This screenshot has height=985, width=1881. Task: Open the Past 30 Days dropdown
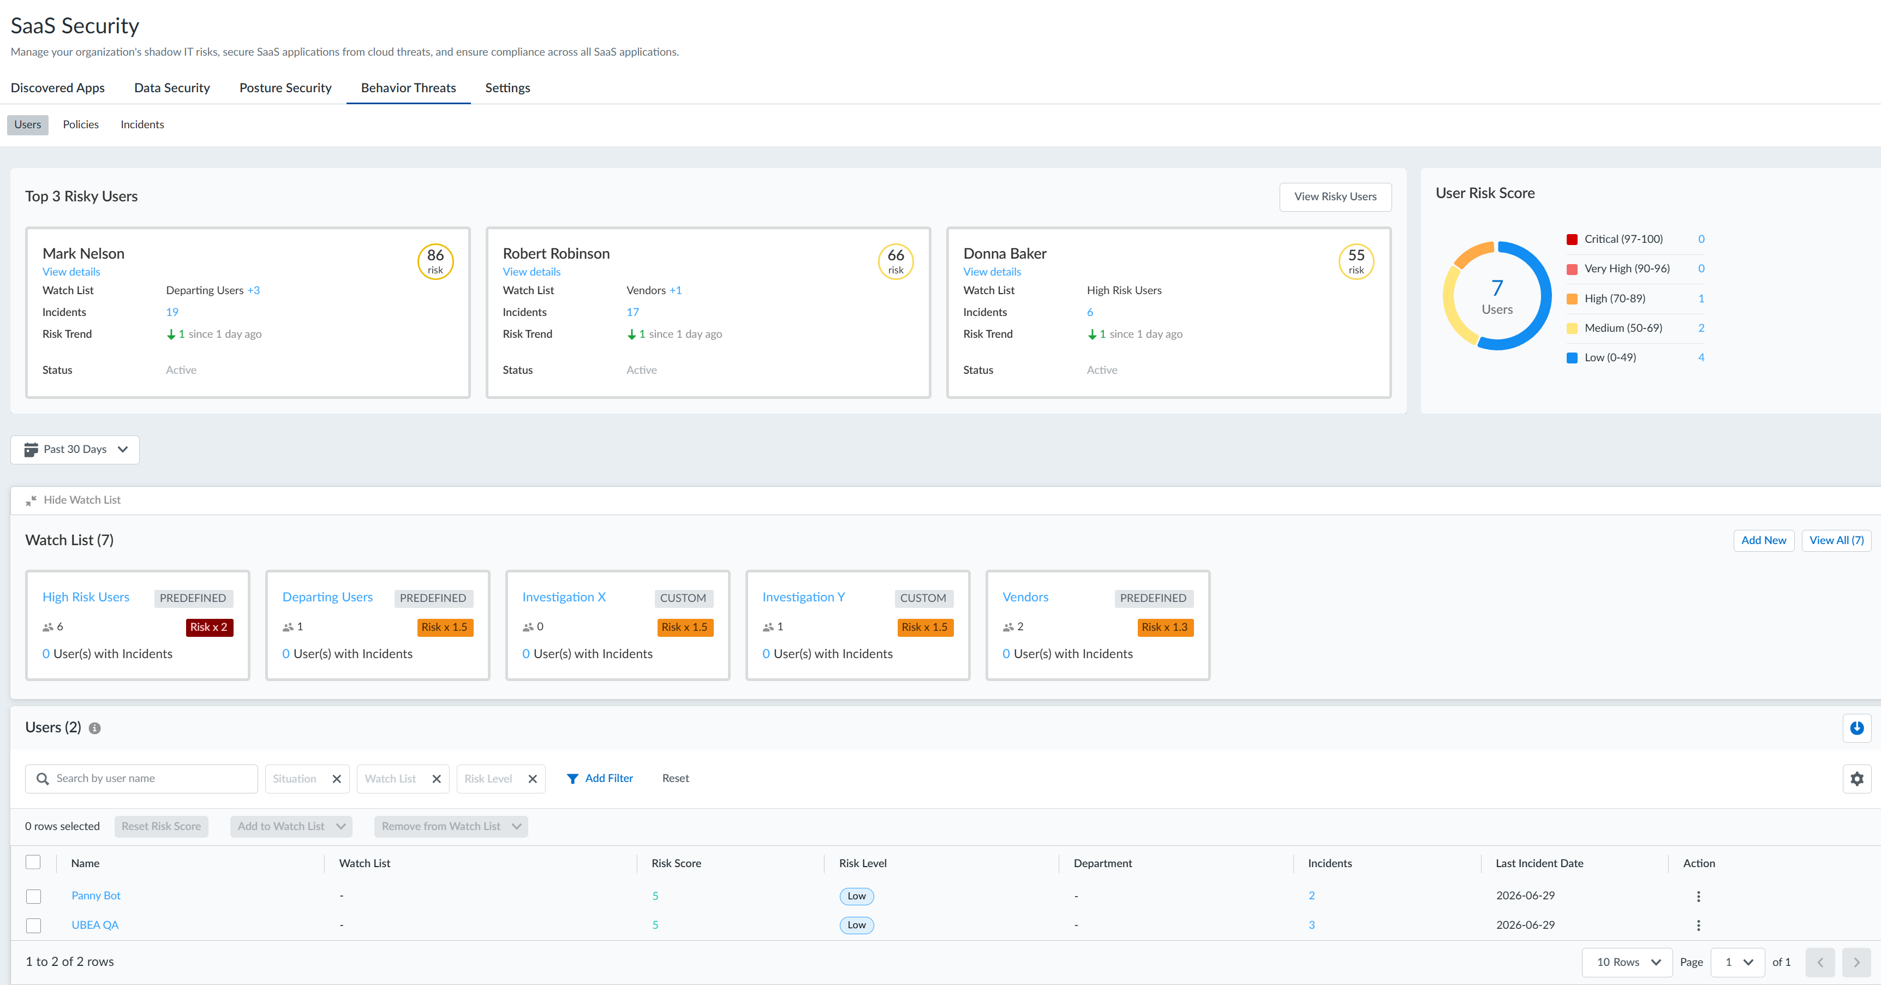click(75, 450)
